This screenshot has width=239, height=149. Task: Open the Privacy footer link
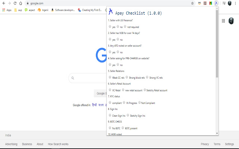pyautogui.click(x=205, y=144)
